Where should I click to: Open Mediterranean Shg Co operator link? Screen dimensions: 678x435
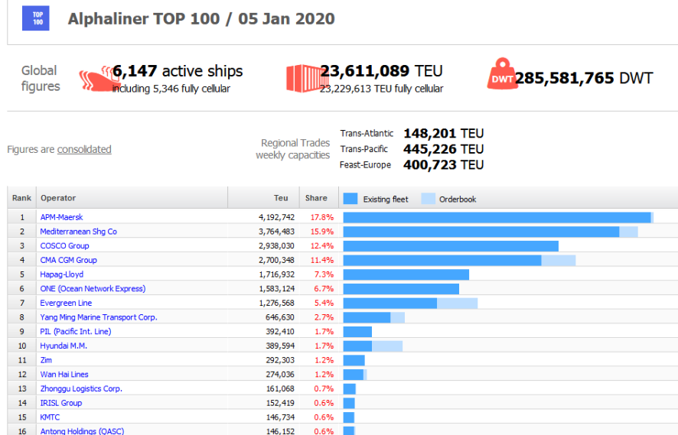pyautogui.click(x=78, y=232)
